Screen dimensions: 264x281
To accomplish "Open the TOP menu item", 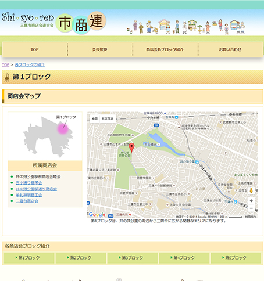I will point(35,49).
